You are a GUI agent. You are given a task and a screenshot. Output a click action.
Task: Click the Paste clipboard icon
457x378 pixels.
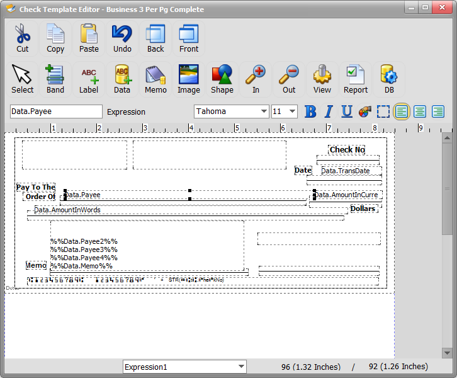point(89,38)
